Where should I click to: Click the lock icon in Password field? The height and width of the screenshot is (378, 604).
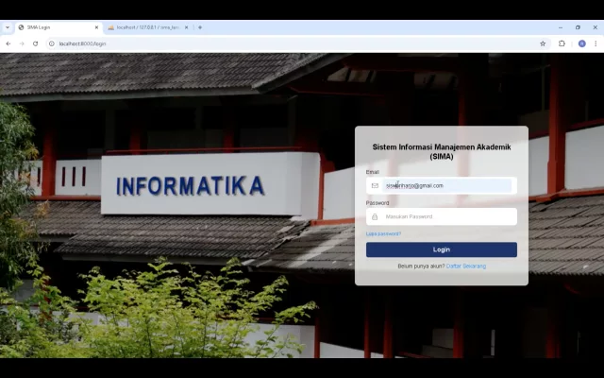pos(375,216)
